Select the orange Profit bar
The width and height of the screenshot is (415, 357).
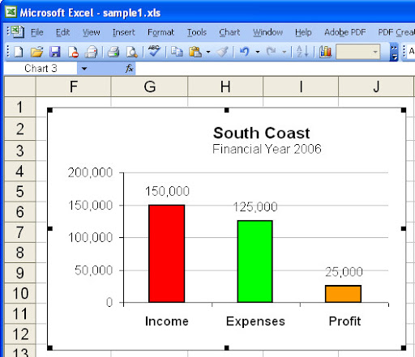(343, 294)
